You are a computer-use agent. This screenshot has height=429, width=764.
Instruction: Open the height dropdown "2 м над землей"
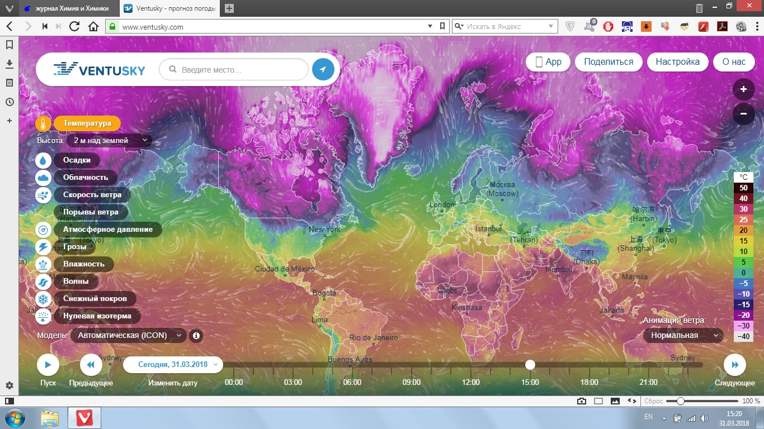point(110,141)
